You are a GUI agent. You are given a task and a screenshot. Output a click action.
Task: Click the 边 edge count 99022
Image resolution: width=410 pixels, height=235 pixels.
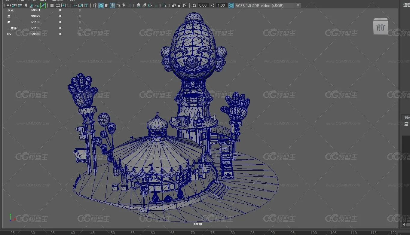tap(35, 16)
